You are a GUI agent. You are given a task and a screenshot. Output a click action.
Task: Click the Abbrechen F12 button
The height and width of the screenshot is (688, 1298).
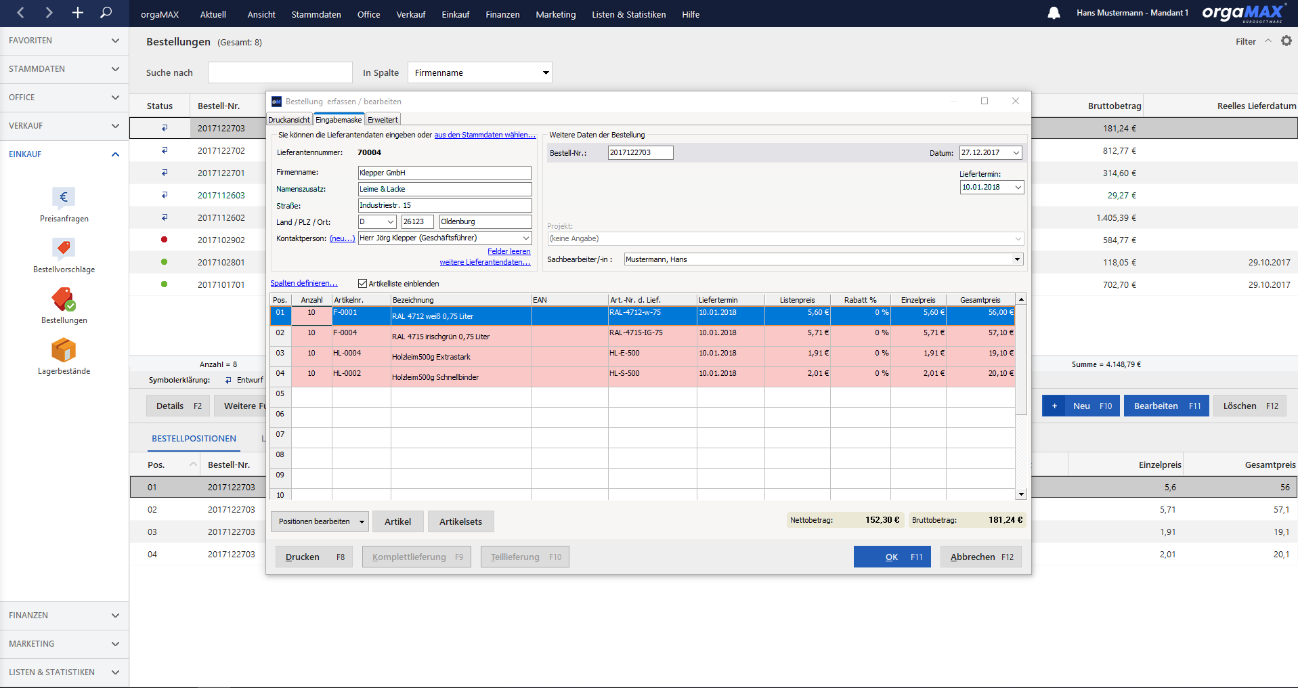[980, 557]
